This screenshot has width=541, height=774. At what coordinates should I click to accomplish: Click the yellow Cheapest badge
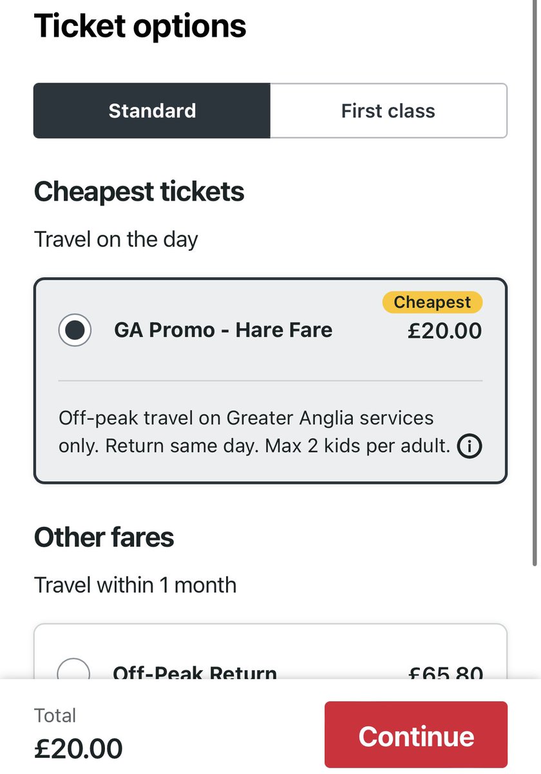[x=432, y=303]
